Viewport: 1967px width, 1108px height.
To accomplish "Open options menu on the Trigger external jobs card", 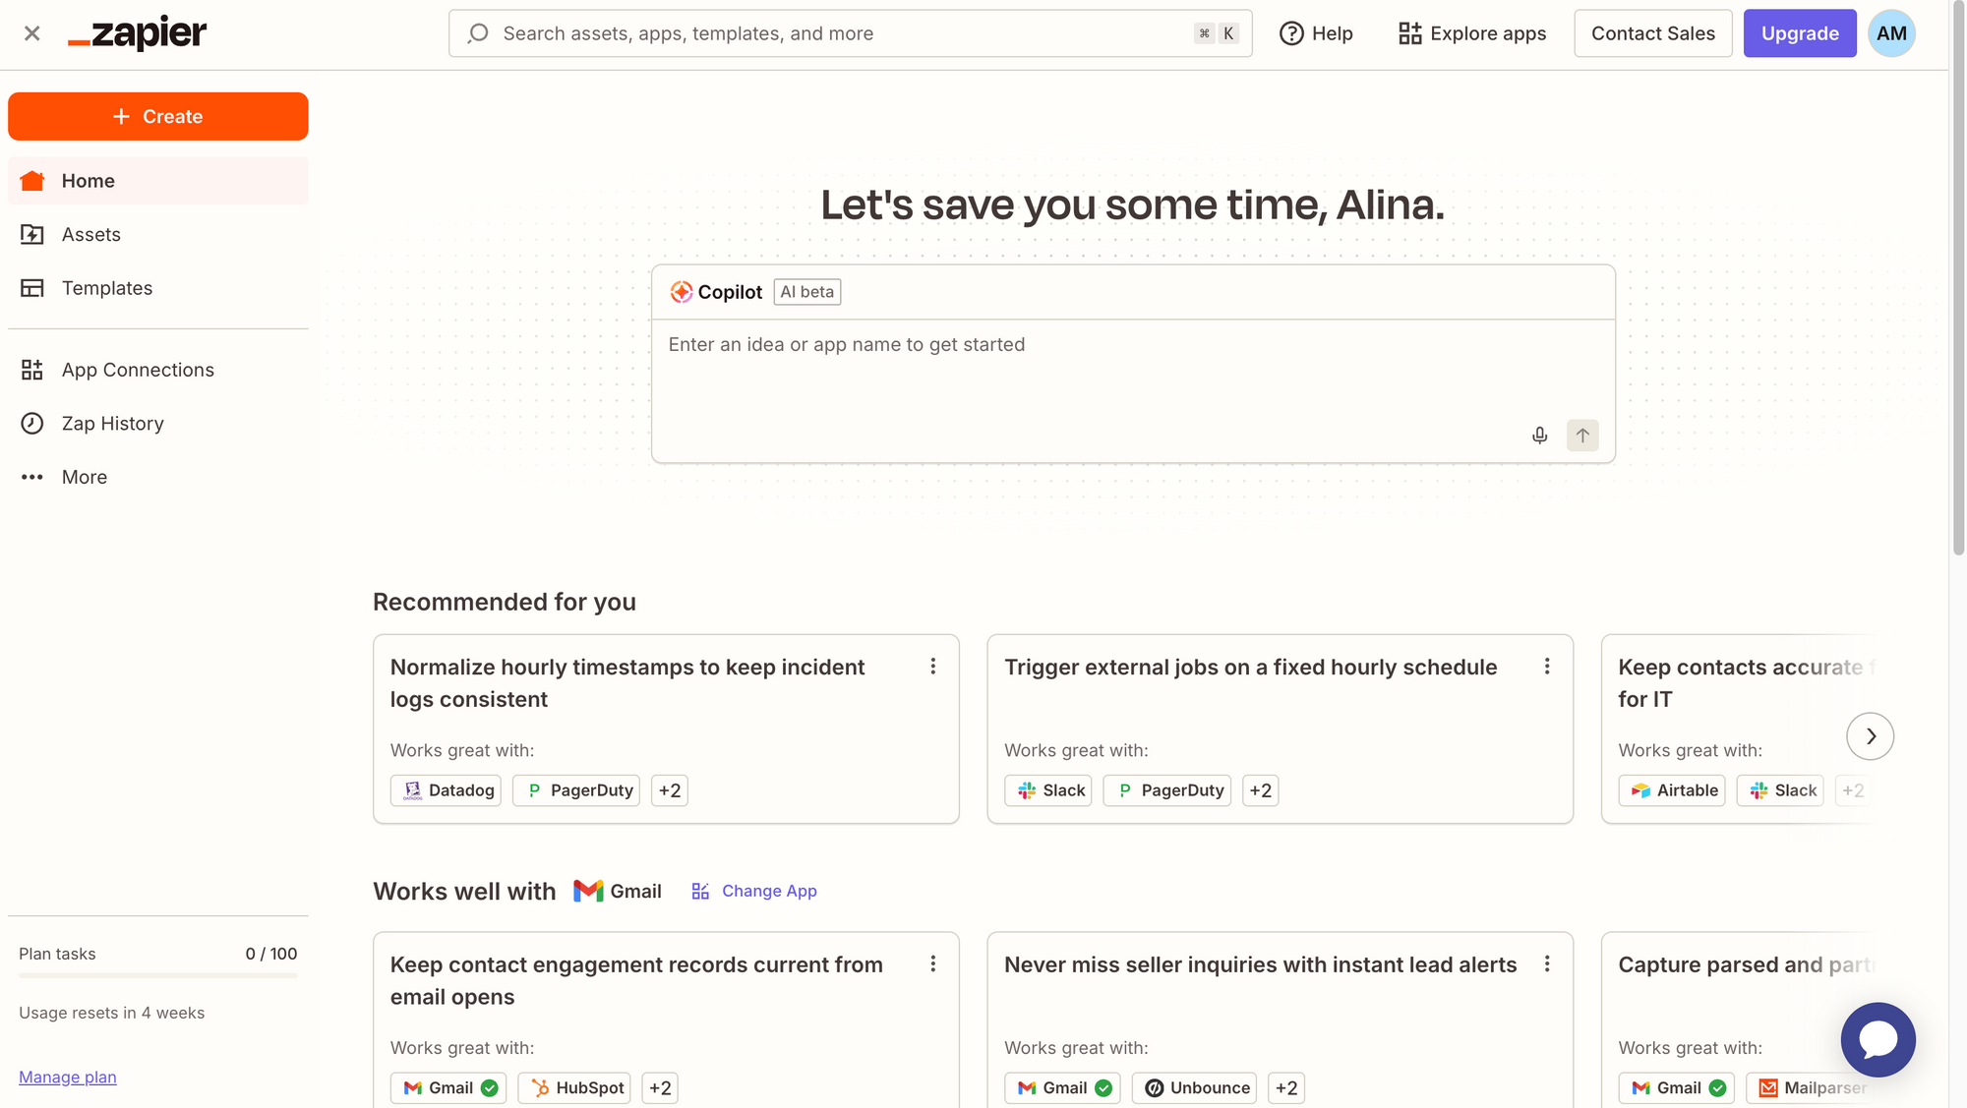I will click(x=1546, y=667).
